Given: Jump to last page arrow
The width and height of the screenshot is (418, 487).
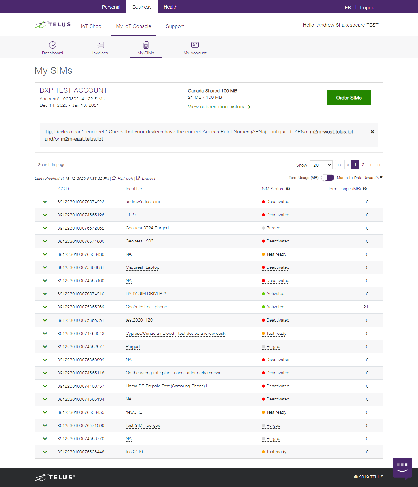Looking at the screenshot, I should [x=379, y=165].
